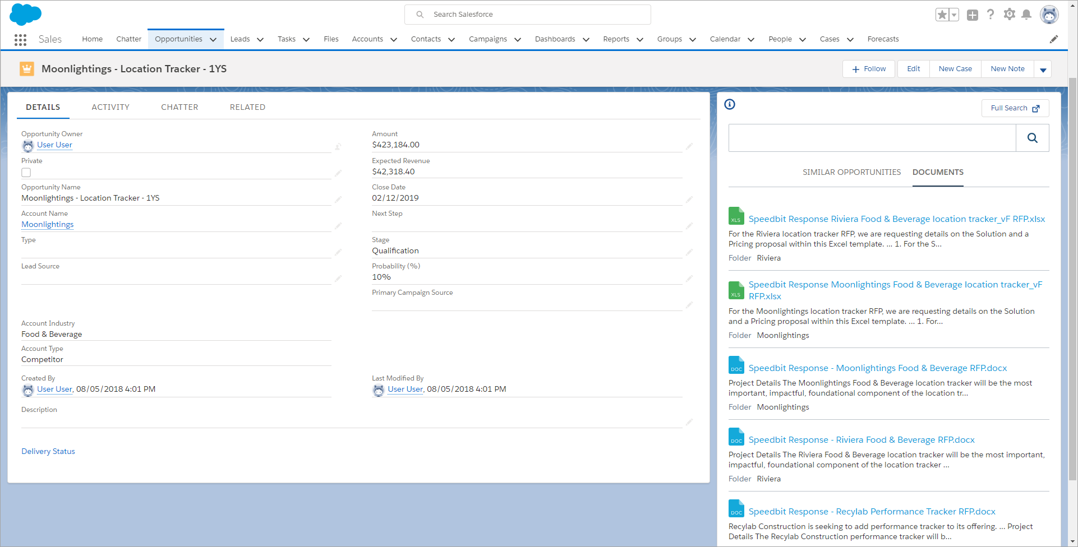Viewport: 1078px width, 547px height.
Task: Open the Forecasts nav item
Action: point(883,39)
